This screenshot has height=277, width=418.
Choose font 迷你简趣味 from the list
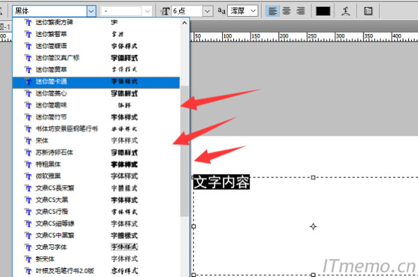click(96, 105)
